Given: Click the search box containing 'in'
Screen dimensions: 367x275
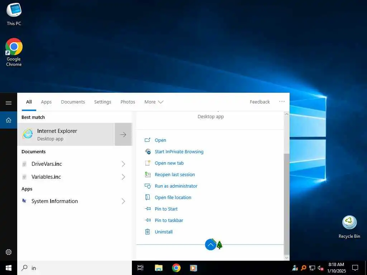Looking at the screenshot, I should 75,268.
